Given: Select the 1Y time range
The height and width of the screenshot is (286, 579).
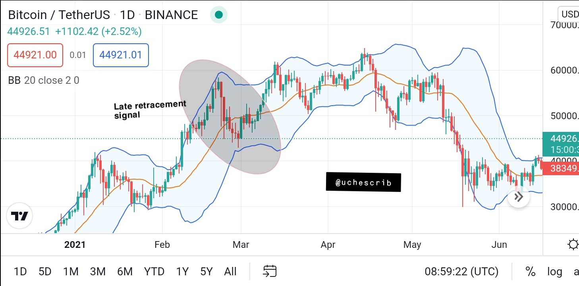Looking at the screenshot, I should [x=182, y=272].
